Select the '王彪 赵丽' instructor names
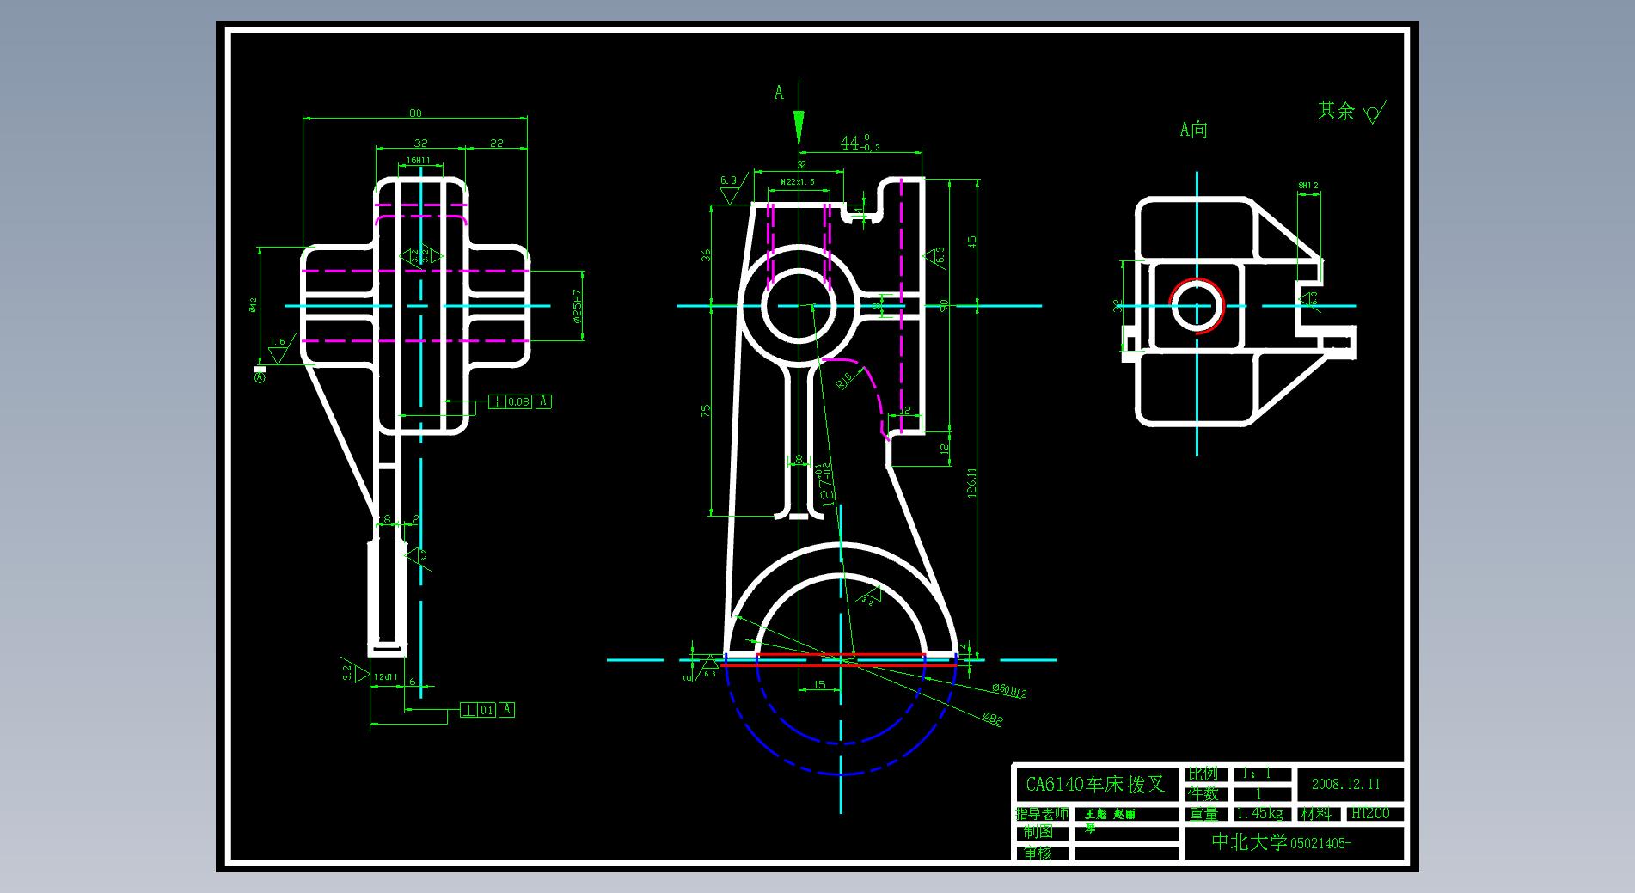1635x893 pixels. click(x=1110, y=813)
